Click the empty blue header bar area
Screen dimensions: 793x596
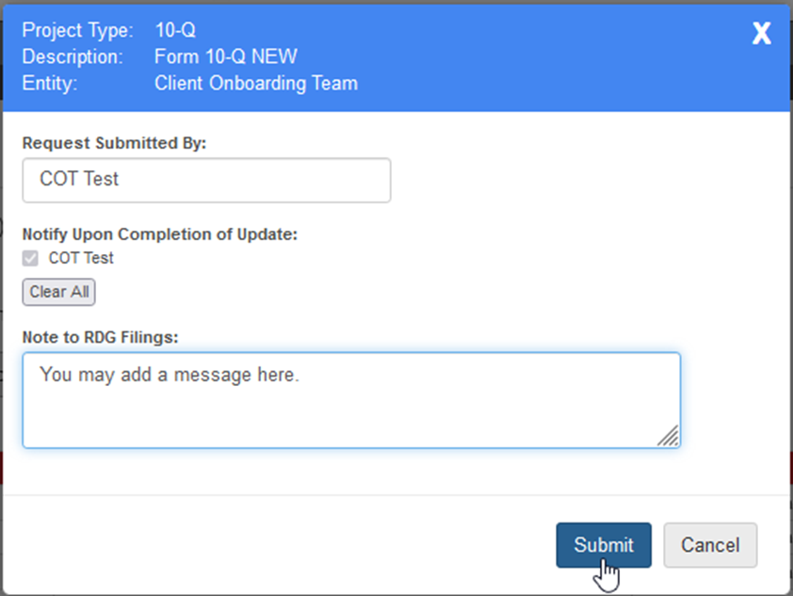[x=546, y=56]
